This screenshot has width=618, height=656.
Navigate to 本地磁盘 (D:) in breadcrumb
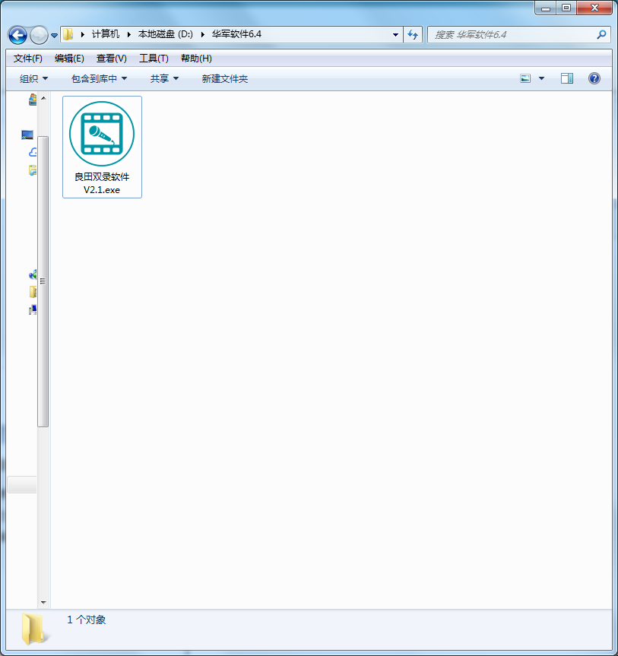165,34
